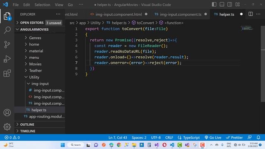Open the View menu
The height and width of the screenshot is (149, 265).
point(59,5)
